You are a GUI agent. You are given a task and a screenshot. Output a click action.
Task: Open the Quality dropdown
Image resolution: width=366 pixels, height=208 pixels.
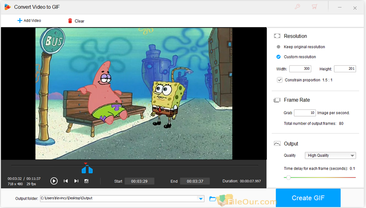[x=330, y=156]
